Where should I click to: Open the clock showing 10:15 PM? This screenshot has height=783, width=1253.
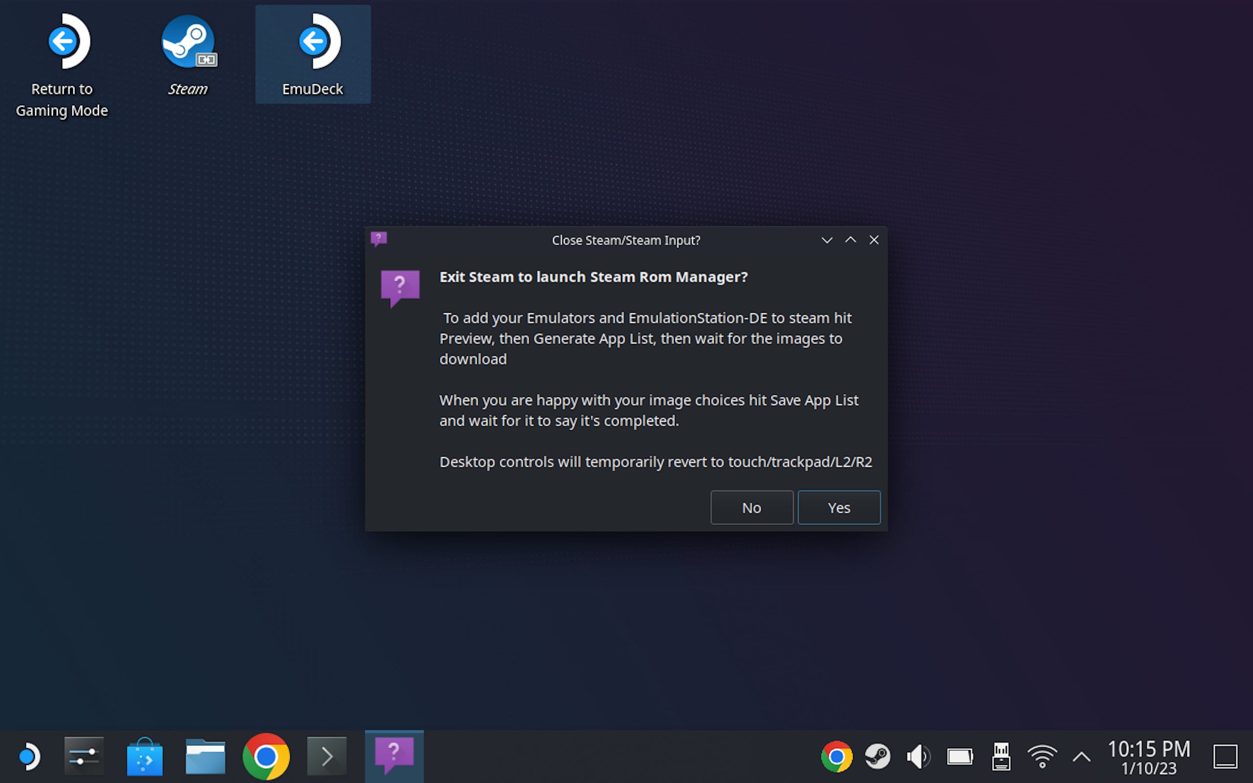pos(1149,757)
